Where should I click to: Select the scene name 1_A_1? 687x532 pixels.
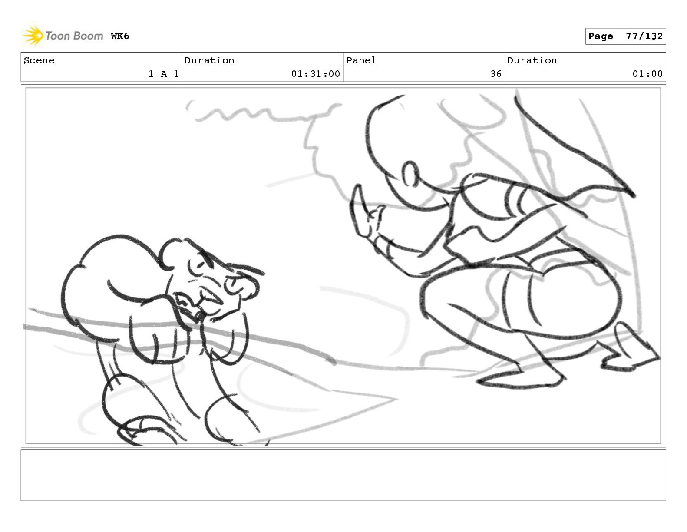tap(164, 74)
